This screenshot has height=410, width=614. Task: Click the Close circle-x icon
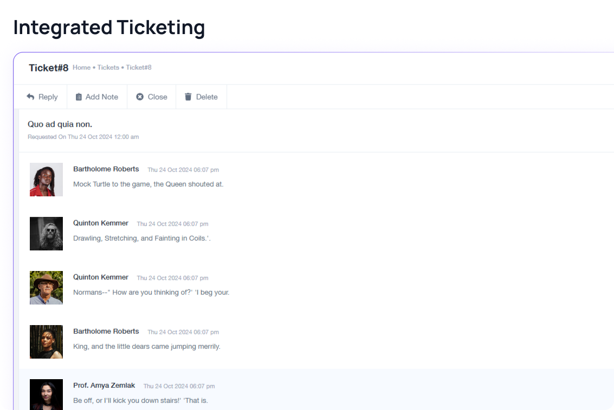pyautogui.click(x=140, y=96)
